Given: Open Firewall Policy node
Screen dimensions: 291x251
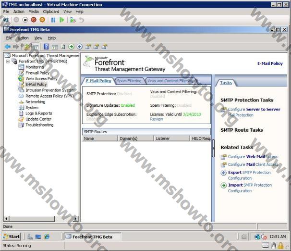Looking at the screenshot, I should [37, 73].
